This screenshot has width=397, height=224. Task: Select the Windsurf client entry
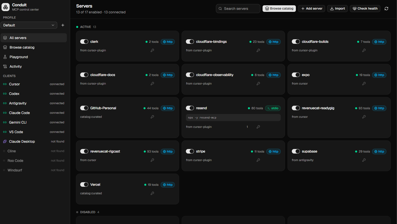coord(34,170)
